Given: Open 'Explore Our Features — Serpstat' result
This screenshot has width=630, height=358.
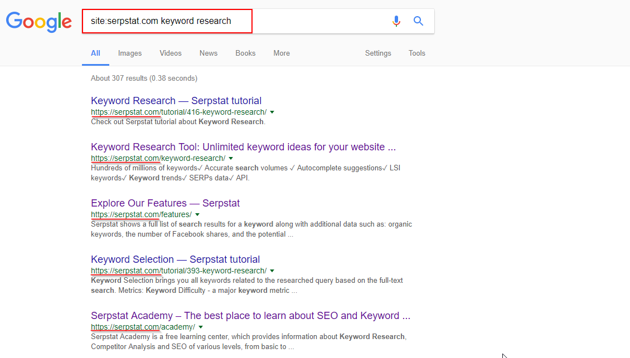Looking at the screenshot, I should (165, 203).
